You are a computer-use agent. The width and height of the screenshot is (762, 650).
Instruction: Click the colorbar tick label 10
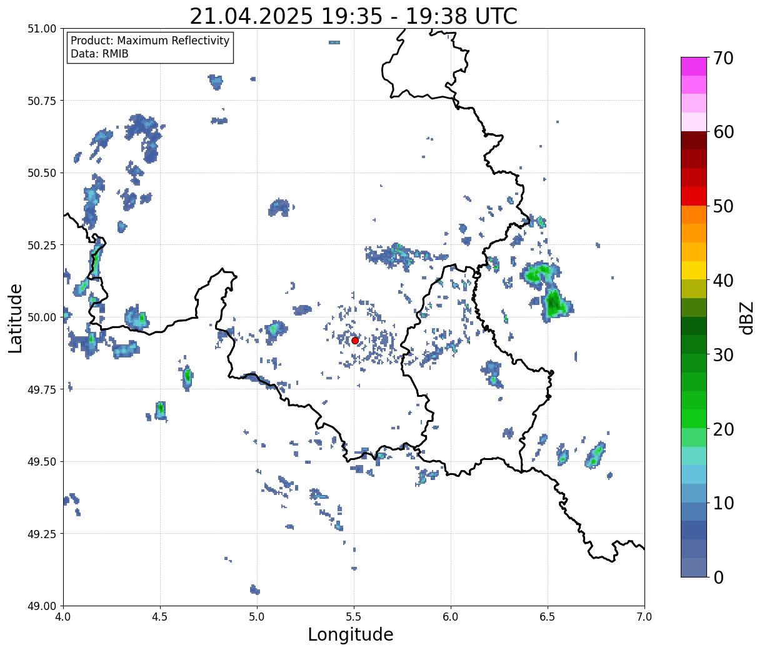tap(723, 503)
